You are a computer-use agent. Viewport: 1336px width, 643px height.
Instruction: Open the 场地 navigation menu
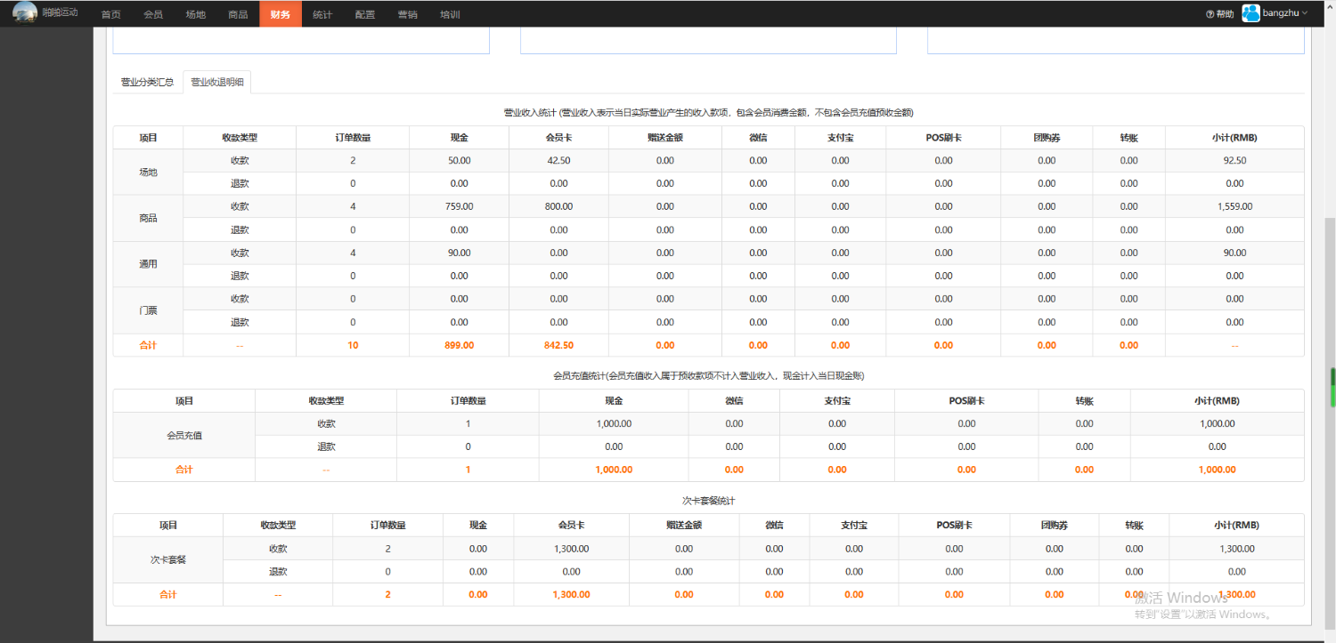(195, 14)
